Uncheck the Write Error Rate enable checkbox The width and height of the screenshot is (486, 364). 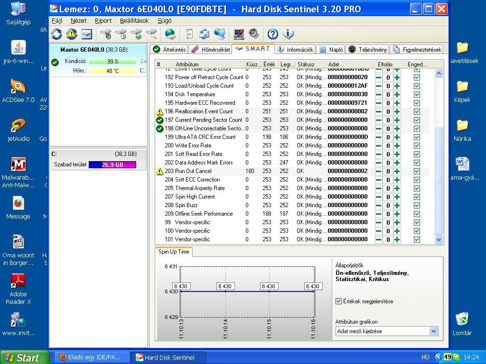(417, 146)
